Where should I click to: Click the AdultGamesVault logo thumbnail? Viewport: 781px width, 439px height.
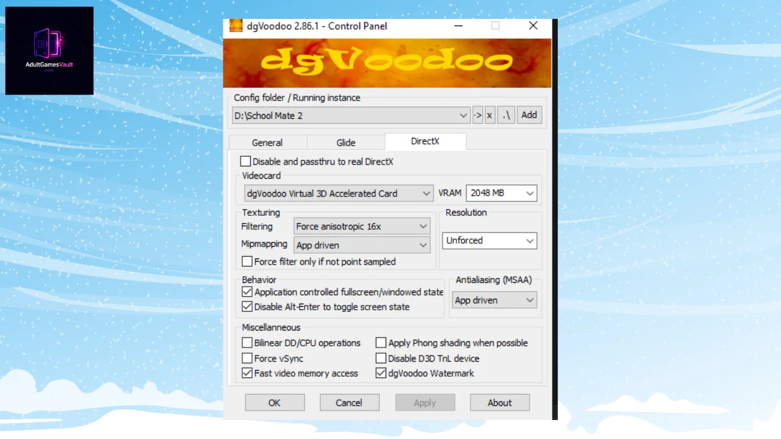49,51
